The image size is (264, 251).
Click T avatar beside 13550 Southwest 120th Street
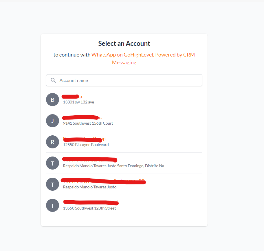tap(52, 205)
